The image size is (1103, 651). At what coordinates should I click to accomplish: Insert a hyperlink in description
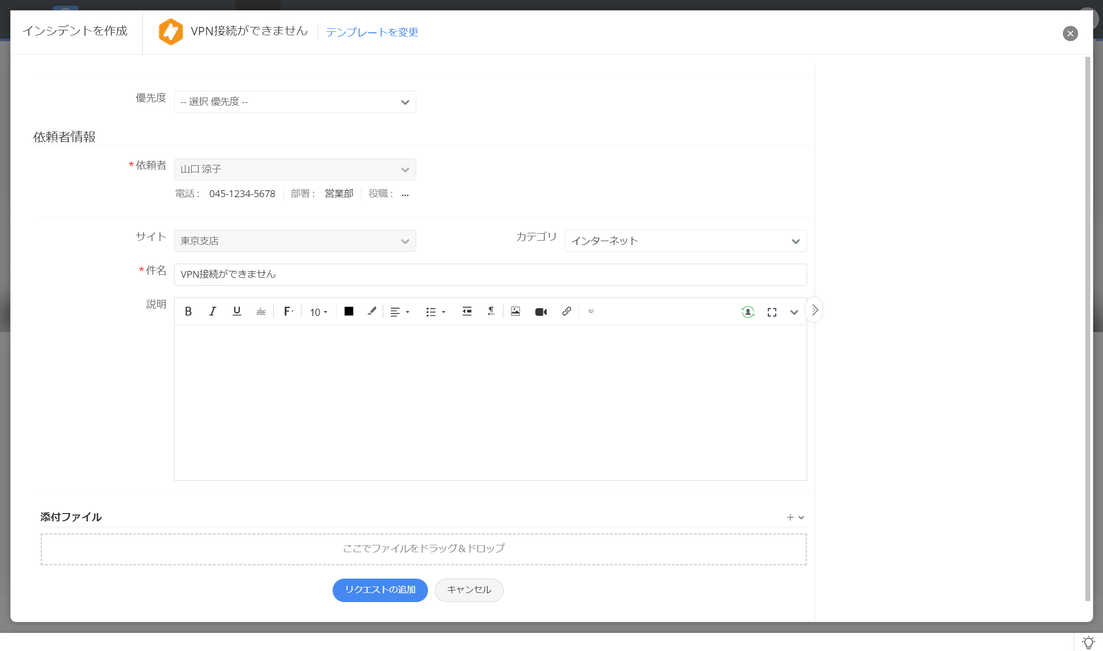(566, 312)
